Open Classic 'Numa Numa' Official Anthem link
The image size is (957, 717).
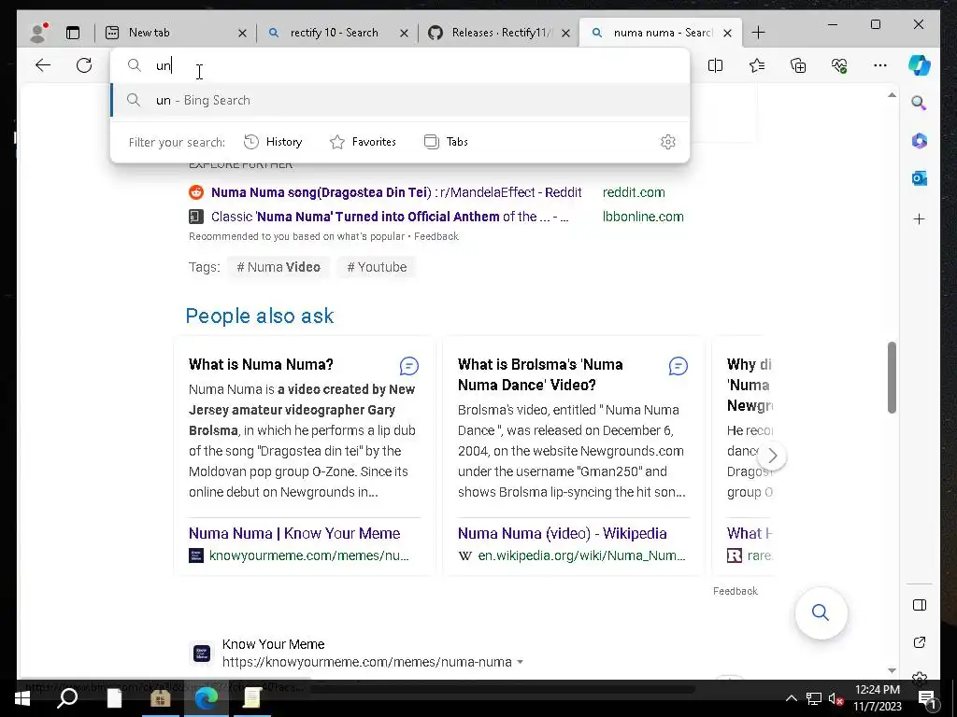[x=390, y=217]
